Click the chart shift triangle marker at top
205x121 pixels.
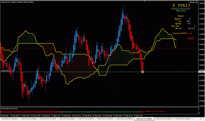click(x=144, y=1)
